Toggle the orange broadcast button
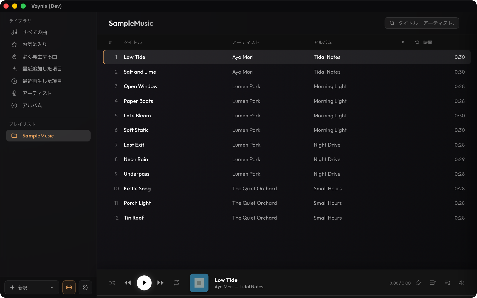This screenshot has width=477, height=298. [x=69, y=288]
